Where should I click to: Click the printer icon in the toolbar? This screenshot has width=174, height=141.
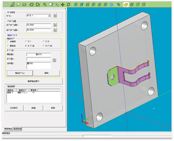pos(24,5)
